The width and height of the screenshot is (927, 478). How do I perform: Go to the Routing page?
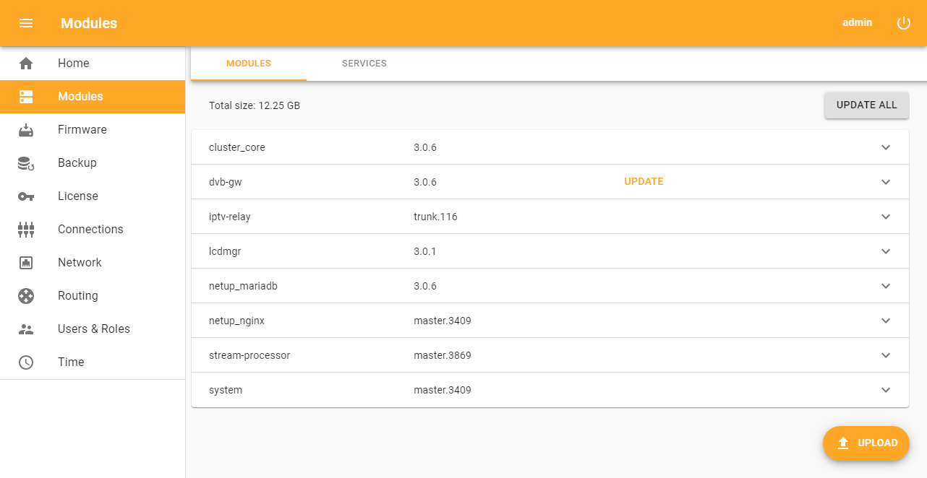coord(93,296)
